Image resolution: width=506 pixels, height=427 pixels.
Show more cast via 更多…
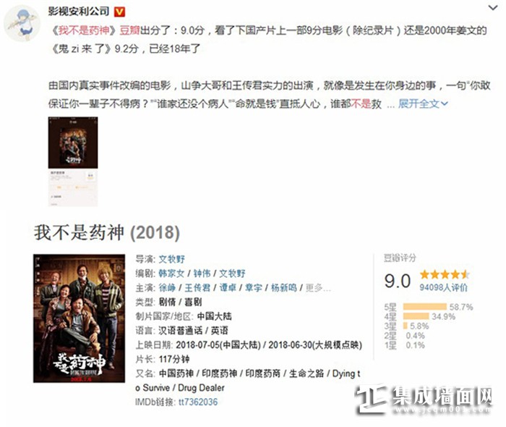tap(318, 287)
